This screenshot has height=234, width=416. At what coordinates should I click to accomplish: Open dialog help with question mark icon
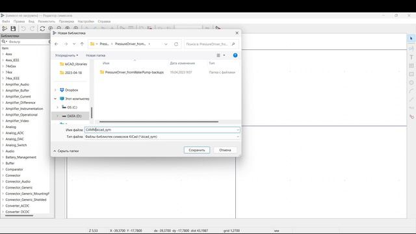coord(235,55)
